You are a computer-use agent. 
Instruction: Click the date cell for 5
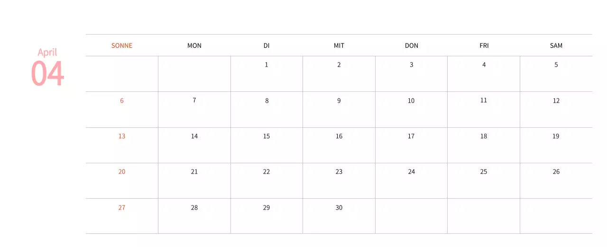pyautogui.click(x=556, y=65)
